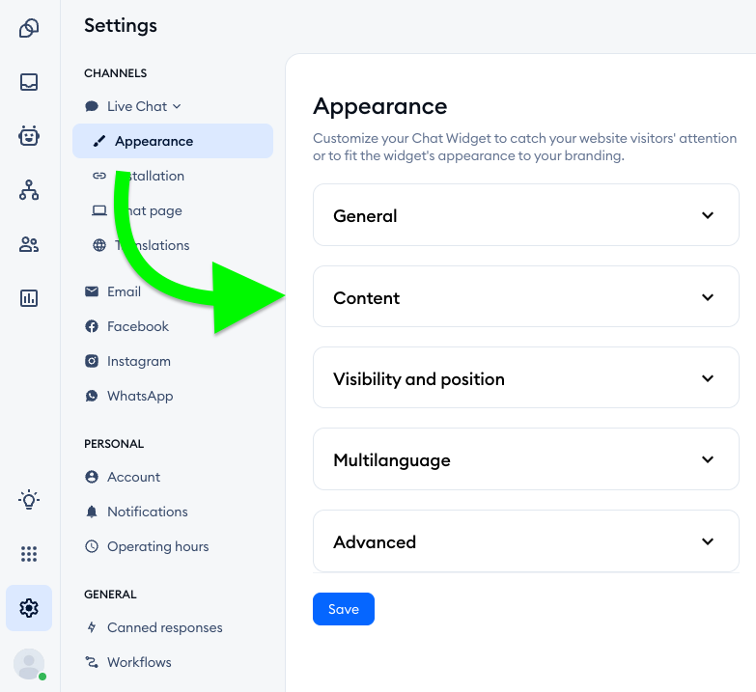Screen dimensions: 756x692
Task: Expand the Content section
Action: pos(526,298)
